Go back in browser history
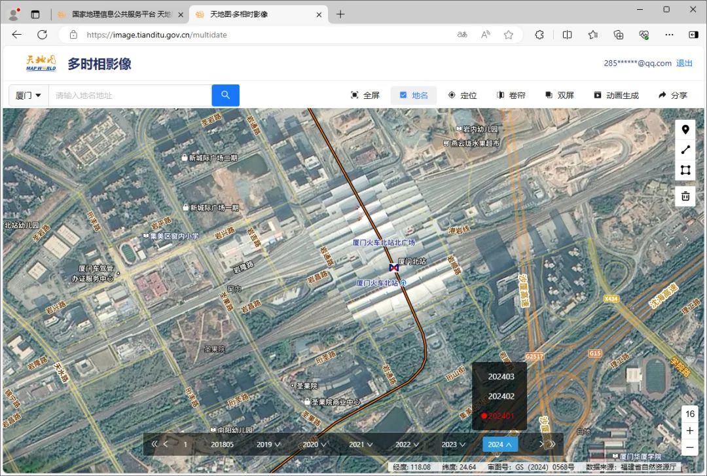 [x=16, y=35]
